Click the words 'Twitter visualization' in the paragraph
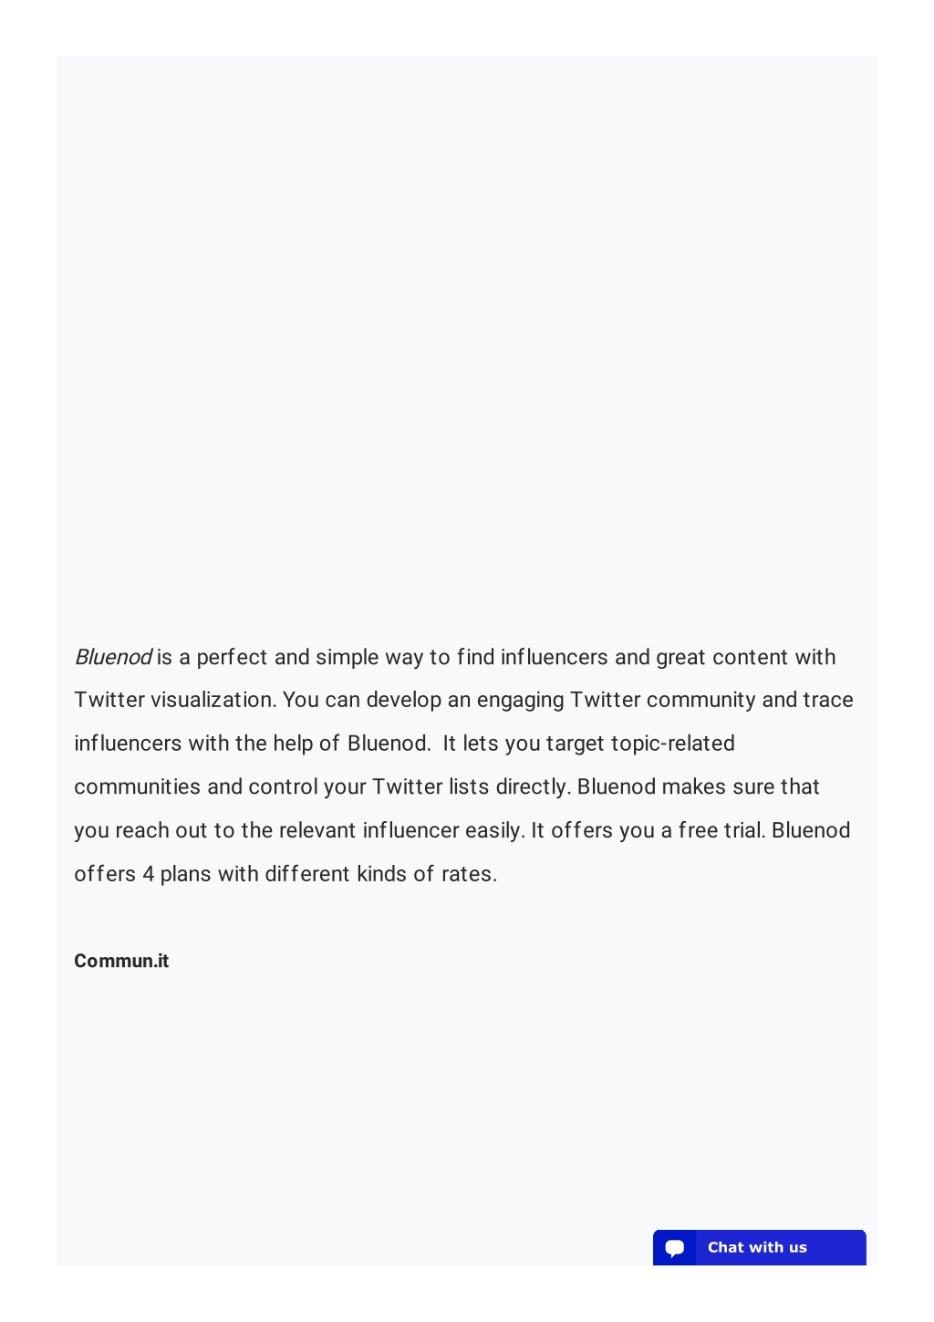 pos(172,700)
